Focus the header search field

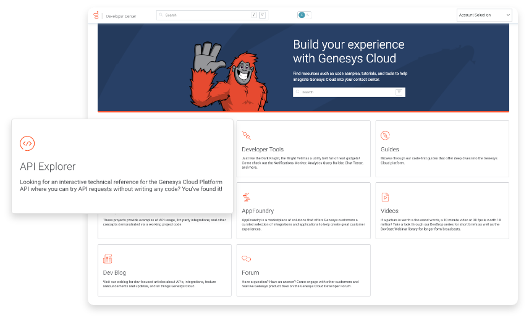tap(212, 15)
